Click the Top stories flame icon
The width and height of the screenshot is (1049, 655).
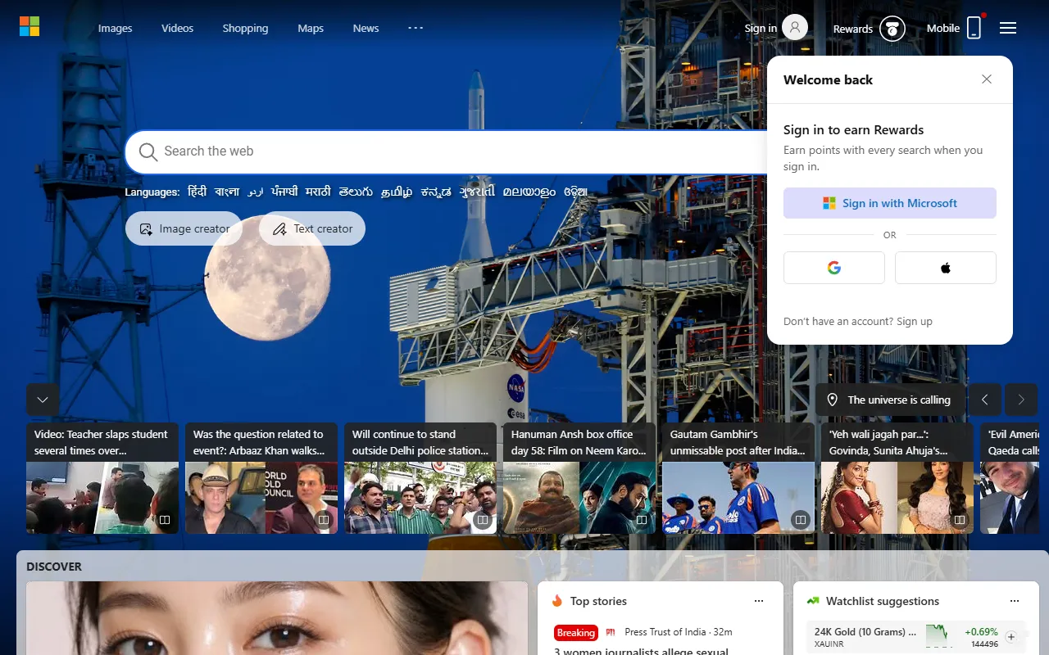coord(557,601)
